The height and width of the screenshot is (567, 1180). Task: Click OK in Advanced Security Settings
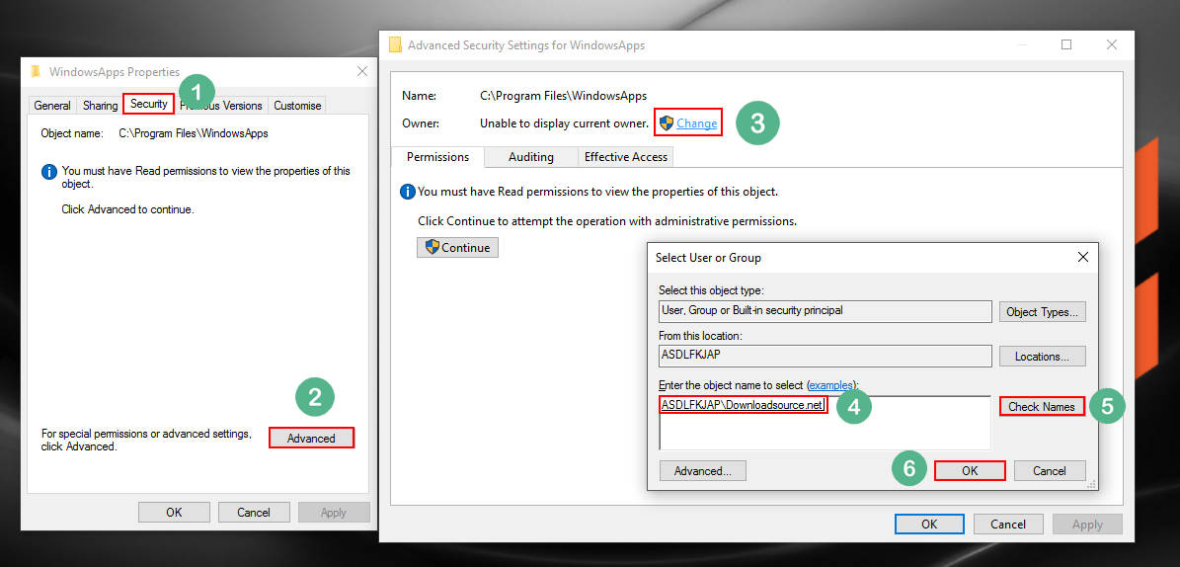pyautogui.click(x=929, y=525)
